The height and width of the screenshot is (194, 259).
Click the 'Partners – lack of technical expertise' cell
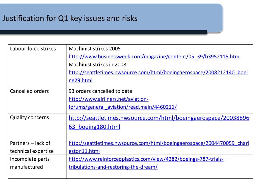pyautogui.click(x=37, y=147)
